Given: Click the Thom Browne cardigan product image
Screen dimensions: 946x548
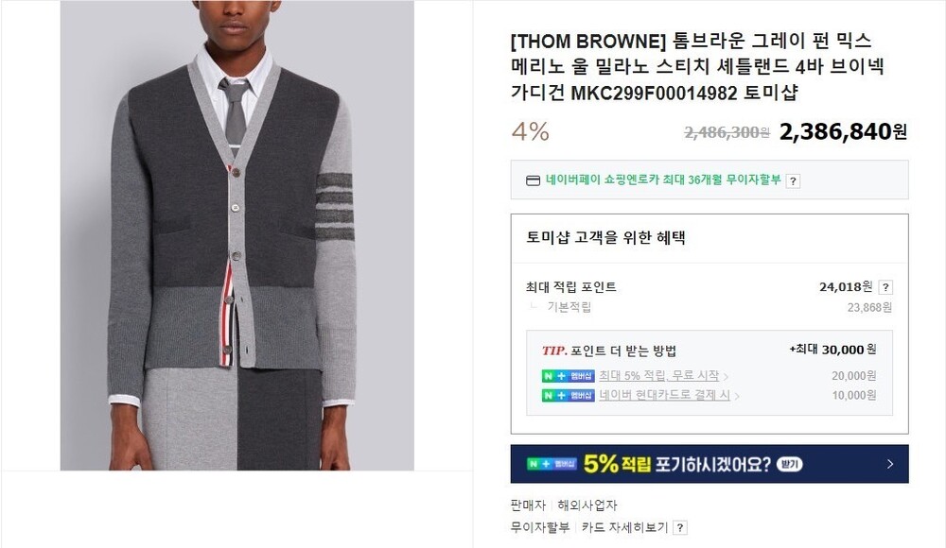Looking at the screenshot, I should click(x=237, y=235).
